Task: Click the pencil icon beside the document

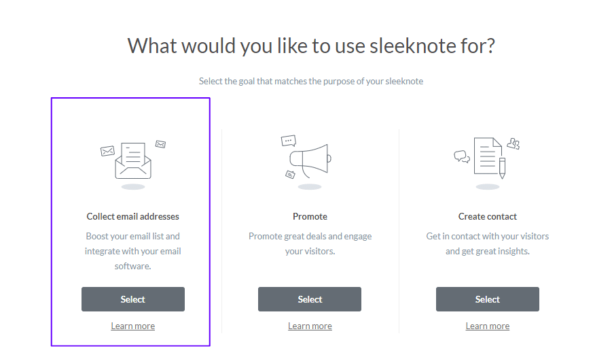Action: [502, 167]
